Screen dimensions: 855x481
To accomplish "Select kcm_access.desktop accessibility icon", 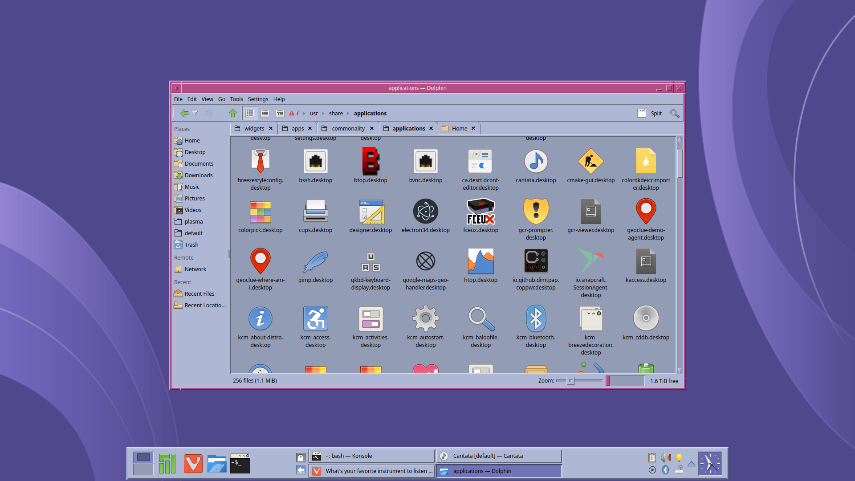I will click(x=316, y=318).
